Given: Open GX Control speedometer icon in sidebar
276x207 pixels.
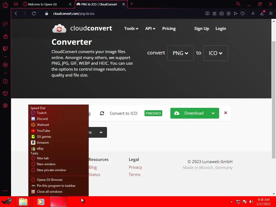Looking at the screenshot, I should click(x=5, y=24).
